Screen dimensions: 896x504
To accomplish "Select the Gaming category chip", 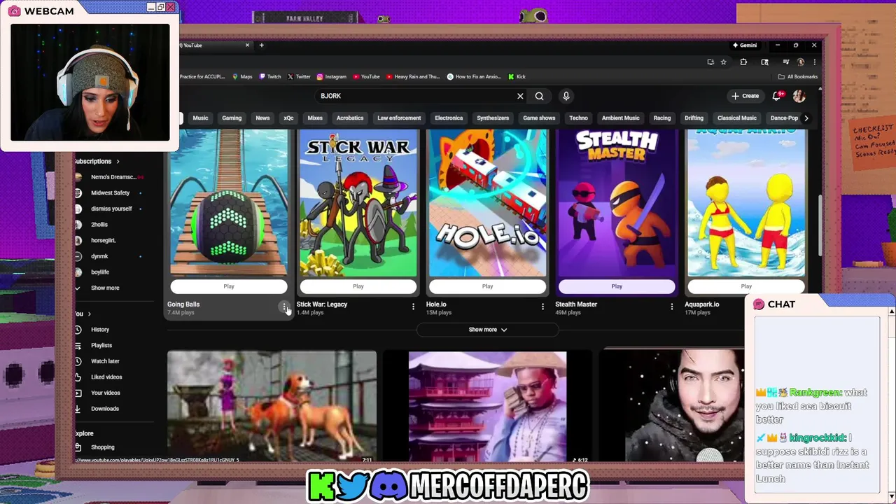I will click(x=232, y=118).
